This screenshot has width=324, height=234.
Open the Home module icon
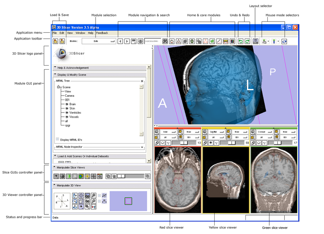coord(172,41)
